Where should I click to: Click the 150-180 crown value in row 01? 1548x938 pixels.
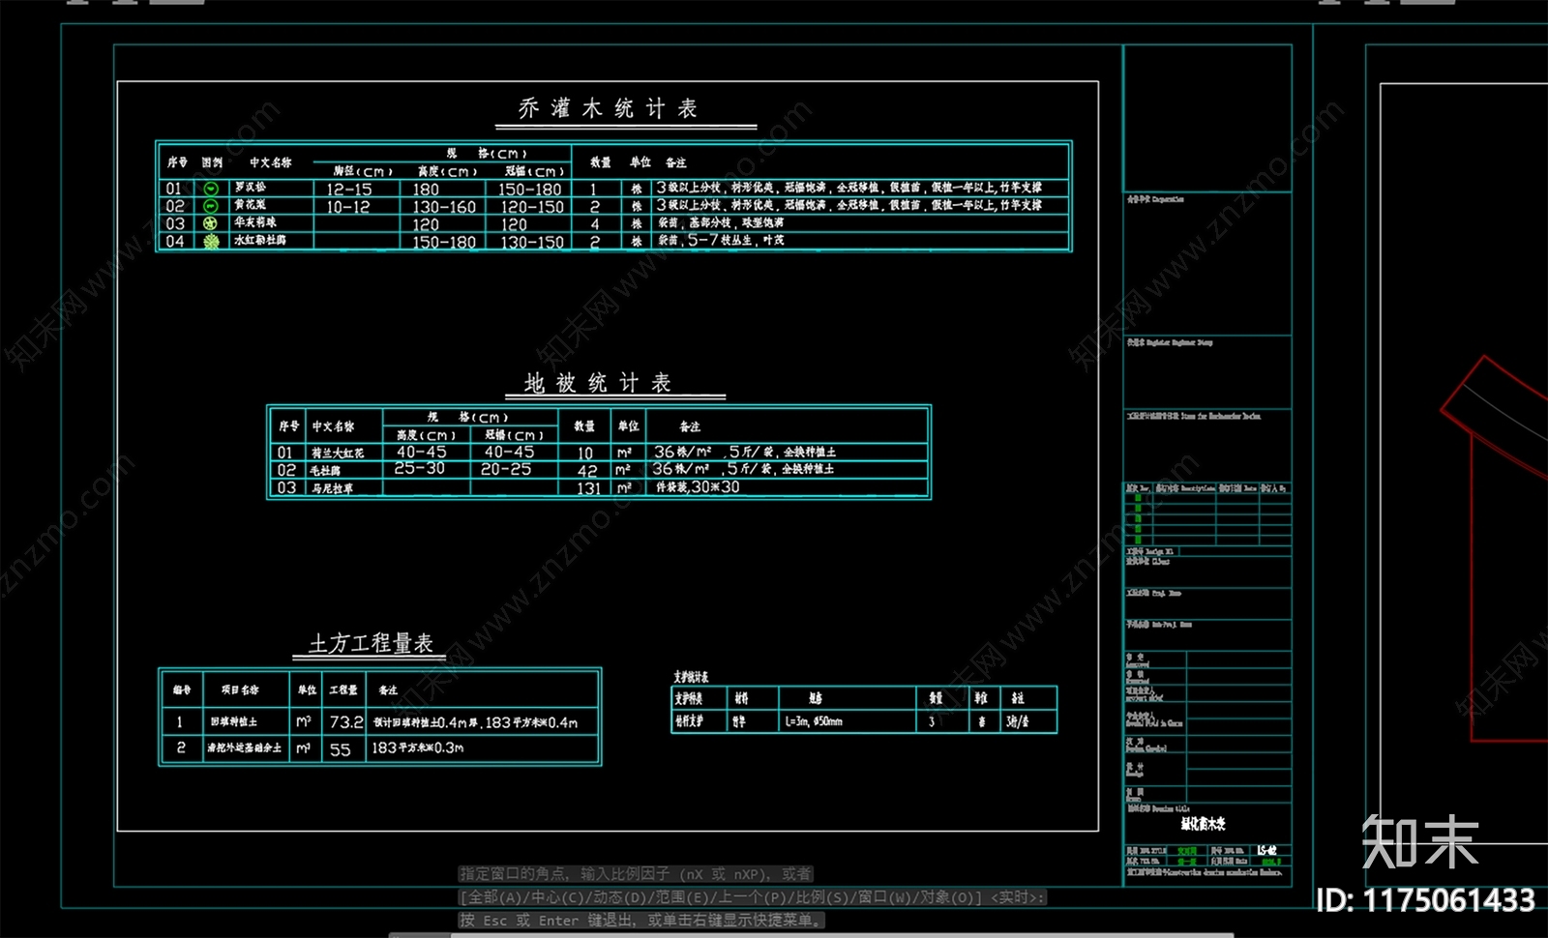click(x=530, y=190)
